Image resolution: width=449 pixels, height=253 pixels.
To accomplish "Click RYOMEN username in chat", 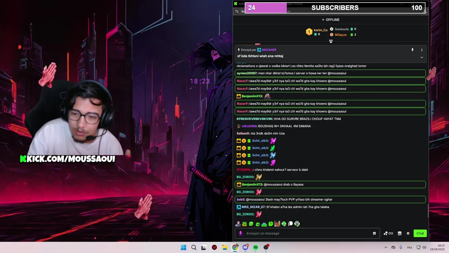I will (245, 170).
